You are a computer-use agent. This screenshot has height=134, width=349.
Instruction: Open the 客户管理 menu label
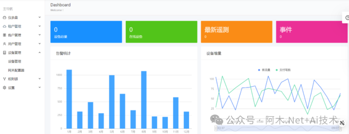tap(15, 35)
